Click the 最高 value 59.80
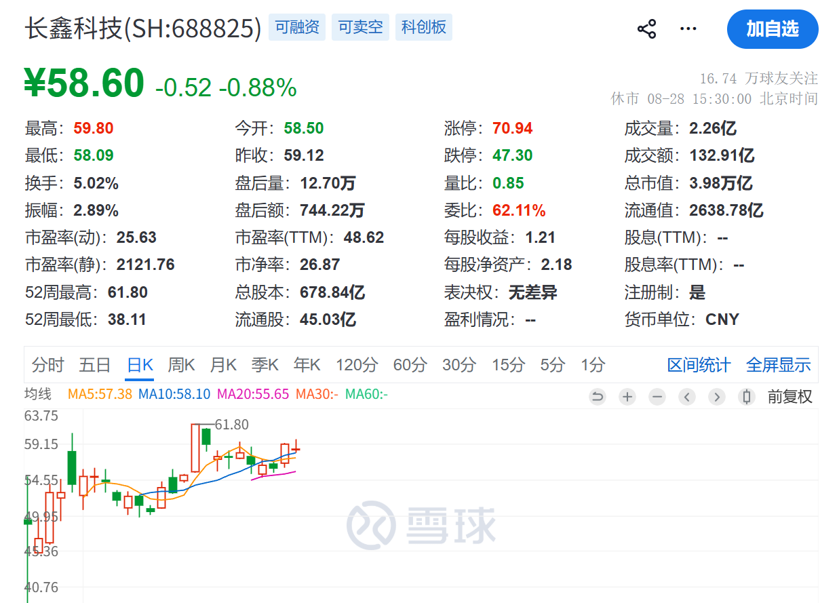839x603 pixels. coord(94,128)
